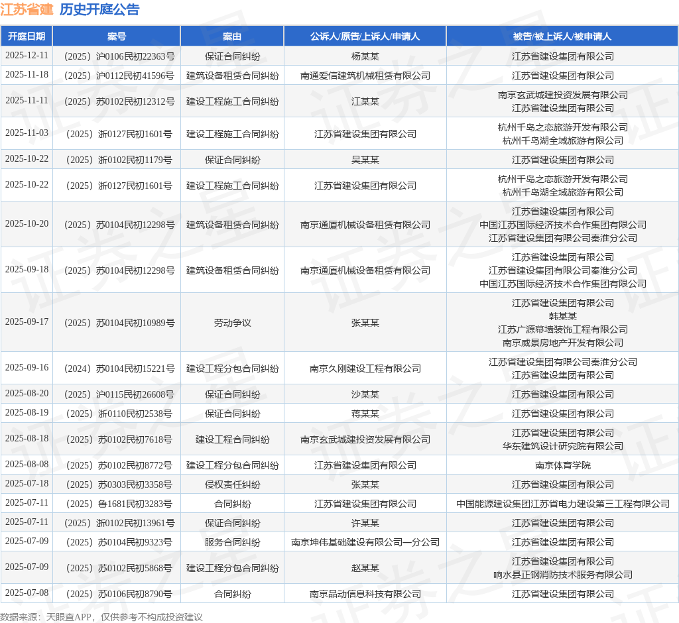Select date cell 2025-11-11

[x=27, y=101]
